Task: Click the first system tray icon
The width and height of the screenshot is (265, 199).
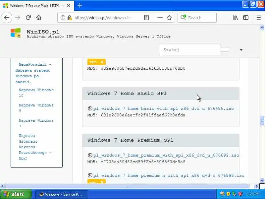Action: [222, 194]
